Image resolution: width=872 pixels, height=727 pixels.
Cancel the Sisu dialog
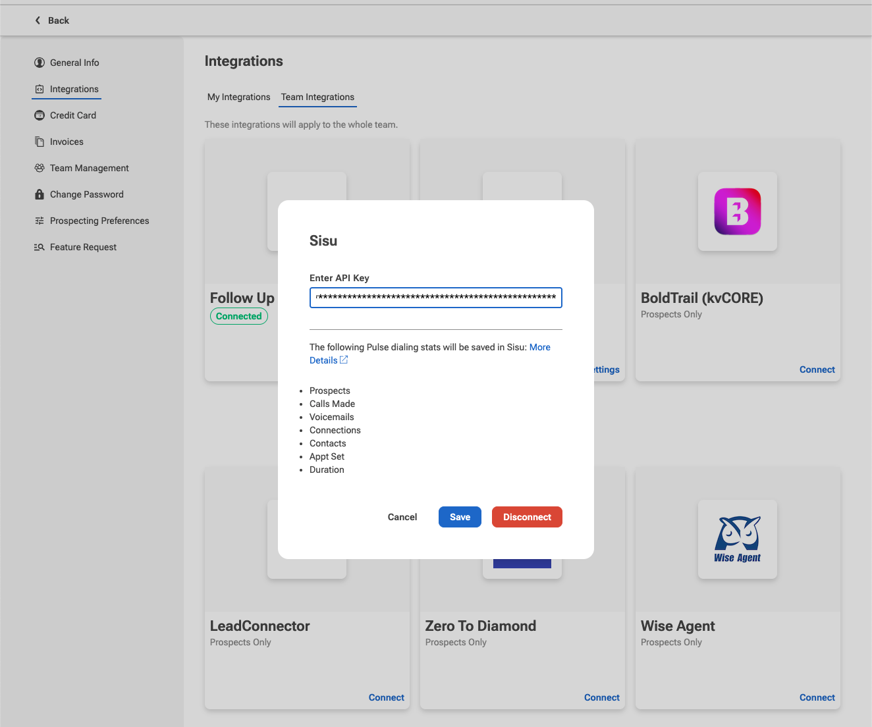pyautogui.click(x=402, y=517)
